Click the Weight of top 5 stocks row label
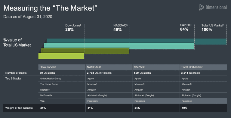 pyautogui.click(x=19, y=108)
